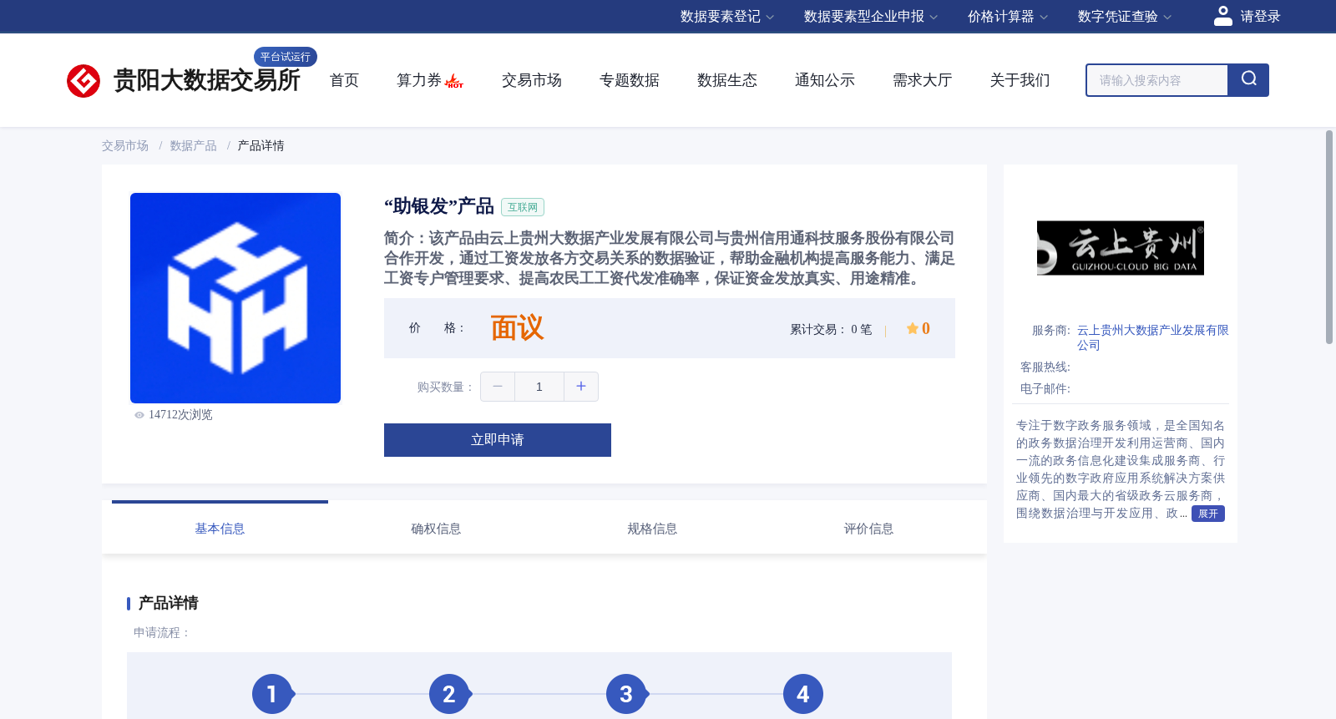Viewport: 1336px width, 719px height.
Task: Click the HOT flame icon beside 算力券
Action: point(454,81)
